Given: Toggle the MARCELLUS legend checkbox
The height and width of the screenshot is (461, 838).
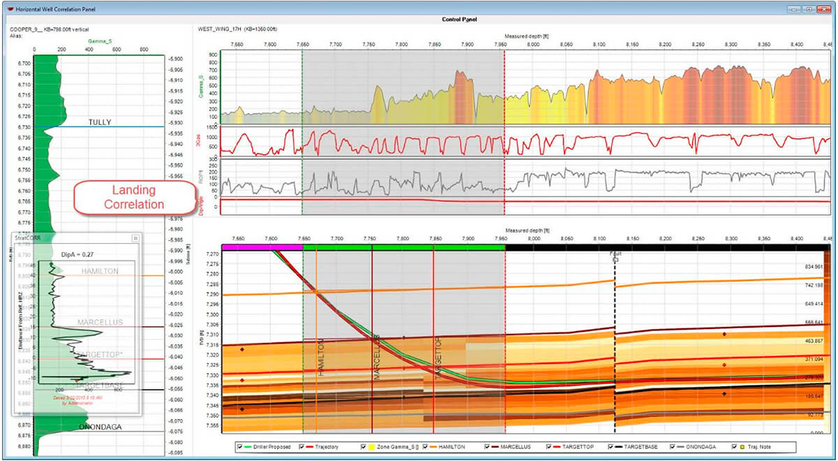Looking at the screenshot, I should tap(487, 447).
